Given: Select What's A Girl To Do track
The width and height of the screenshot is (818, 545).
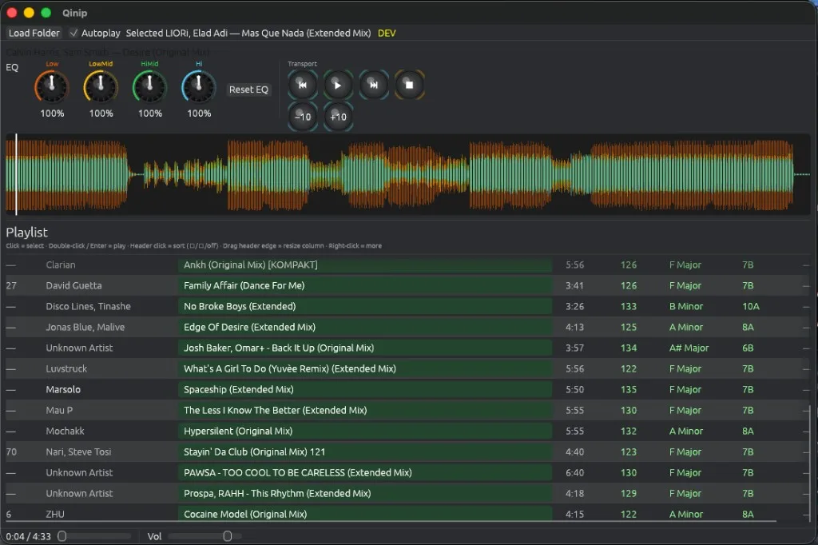Looking at the screenshot, I should [x=364, y=368].
